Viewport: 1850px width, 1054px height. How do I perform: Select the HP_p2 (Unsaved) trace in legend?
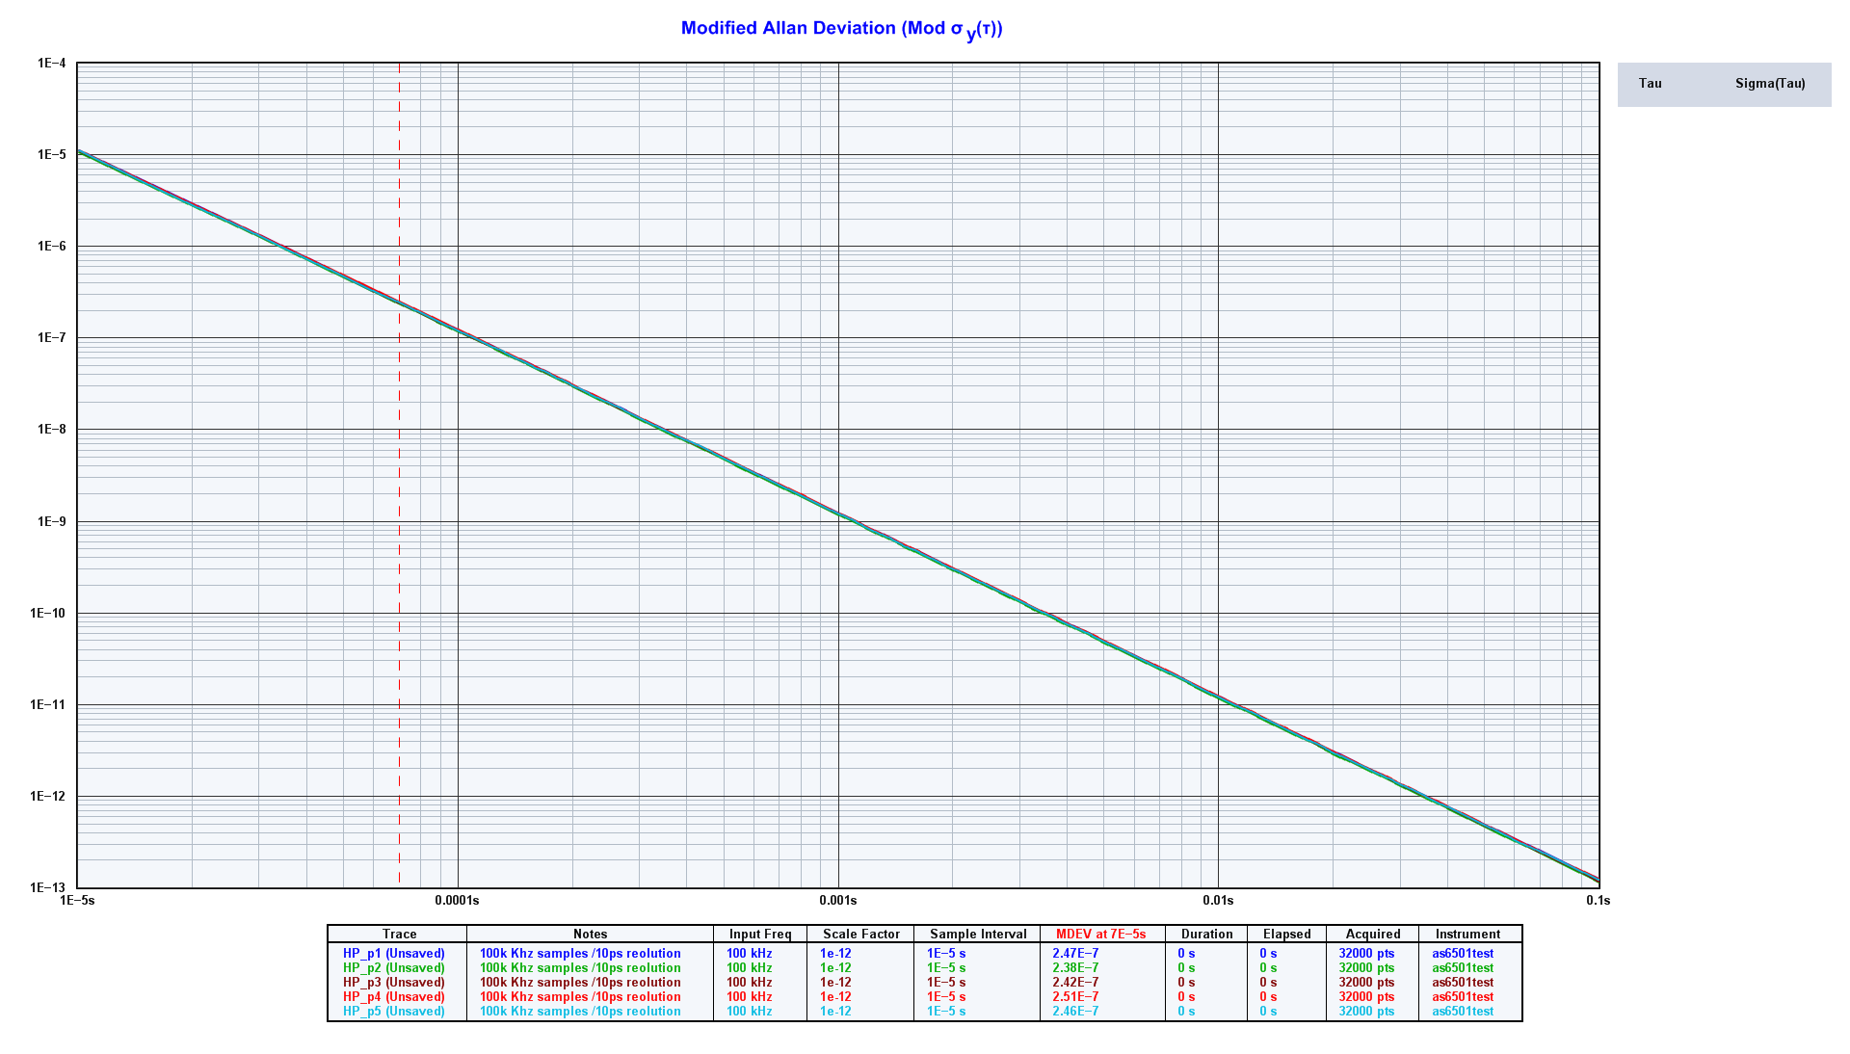pos(393,968)
